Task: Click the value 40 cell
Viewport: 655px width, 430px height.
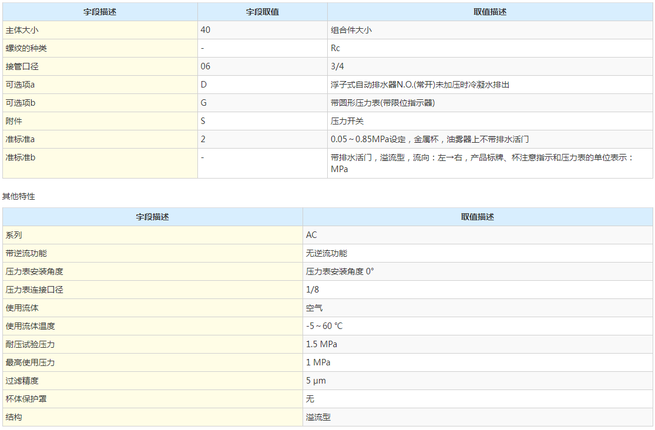Action: [x=206, y=29]
